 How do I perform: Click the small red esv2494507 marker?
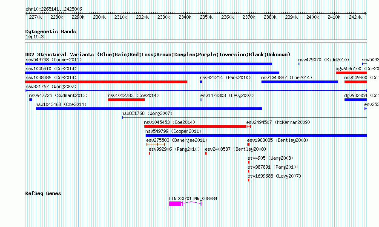249,126
